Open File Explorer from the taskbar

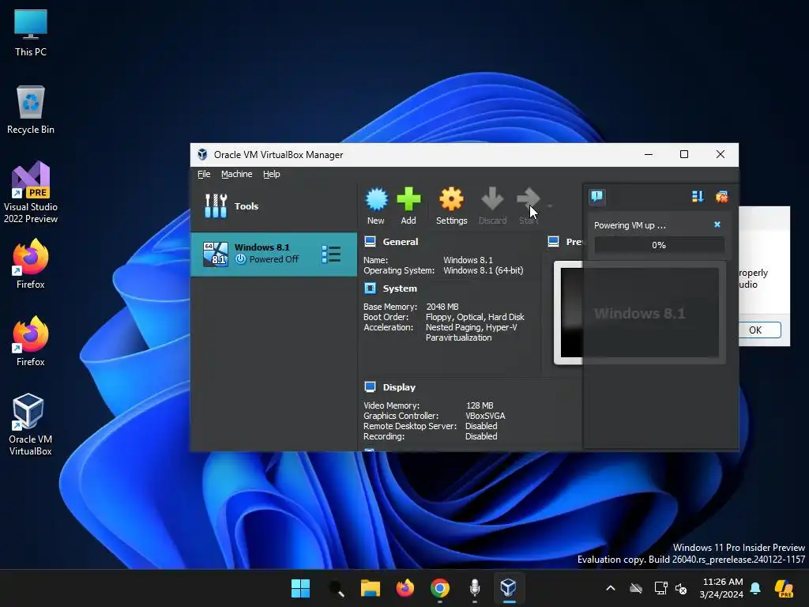[x=371, y=588]
